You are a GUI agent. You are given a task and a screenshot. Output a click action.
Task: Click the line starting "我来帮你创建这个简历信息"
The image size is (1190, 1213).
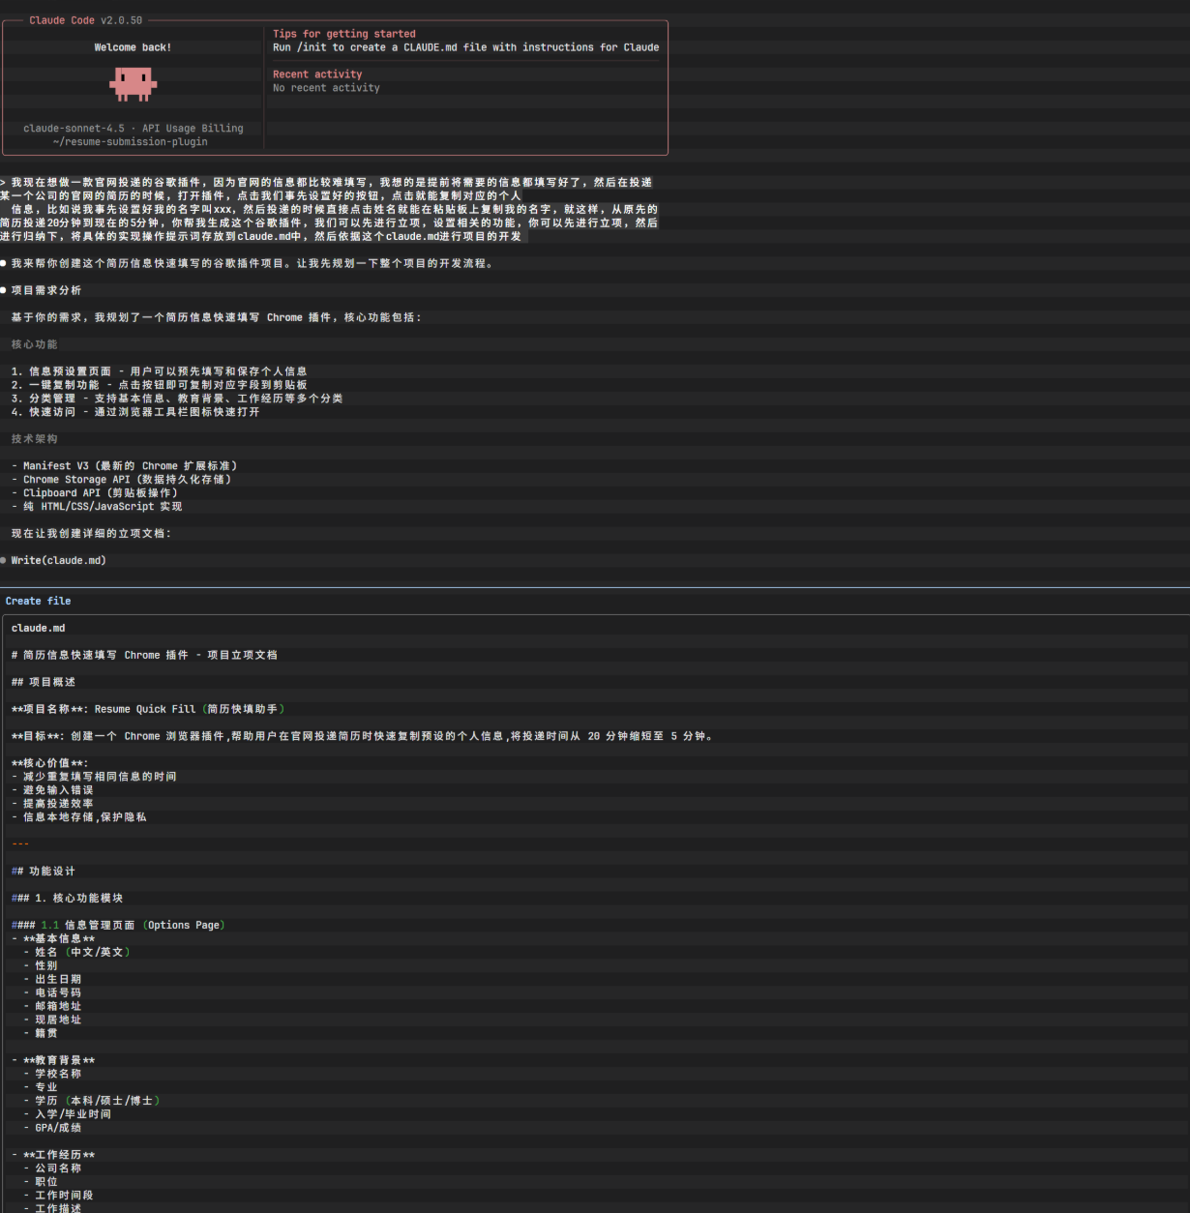pos(253,263)
